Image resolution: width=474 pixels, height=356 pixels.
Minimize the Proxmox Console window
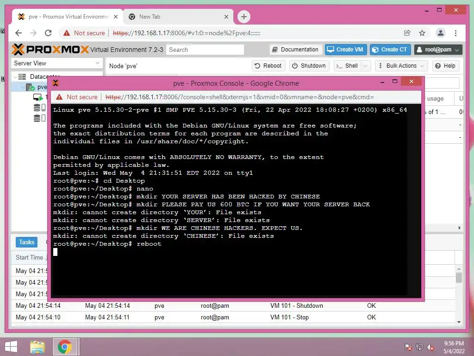tap(382, 82)
